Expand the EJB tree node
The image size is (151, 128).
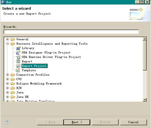click(x=7, y=88)
